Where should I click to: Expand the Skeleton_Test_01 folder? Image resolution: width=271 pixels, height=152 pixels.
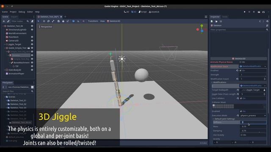7,100
